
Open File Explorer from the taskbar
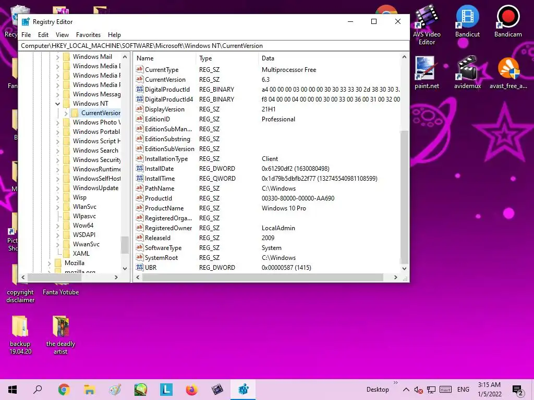(x=89, y=390)
